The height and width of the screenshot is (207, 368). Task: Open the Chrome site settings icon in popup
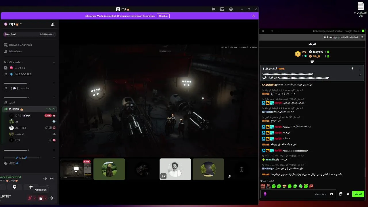(362, 37)
